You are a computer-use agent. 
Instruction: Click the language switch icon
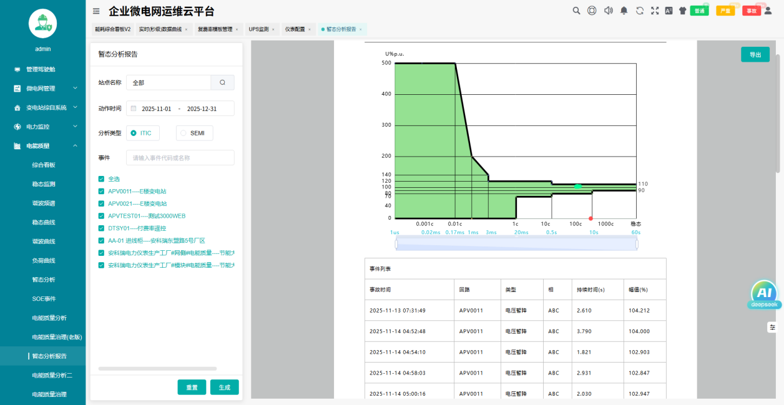coord(669,11)
